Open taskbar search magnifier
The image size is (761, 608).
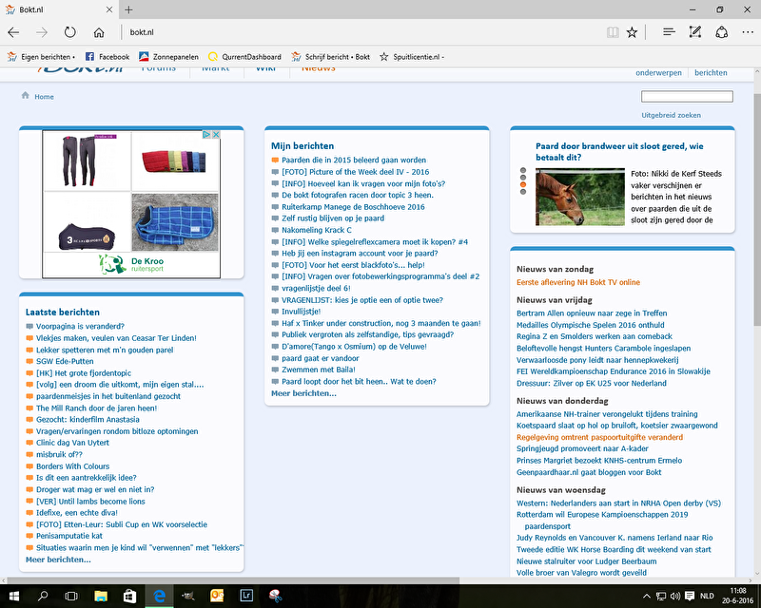(43, 596)
